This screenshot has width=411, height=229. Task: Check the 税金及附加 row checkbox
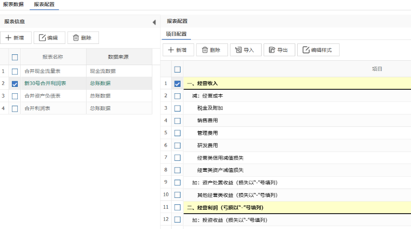click(178, 108)
